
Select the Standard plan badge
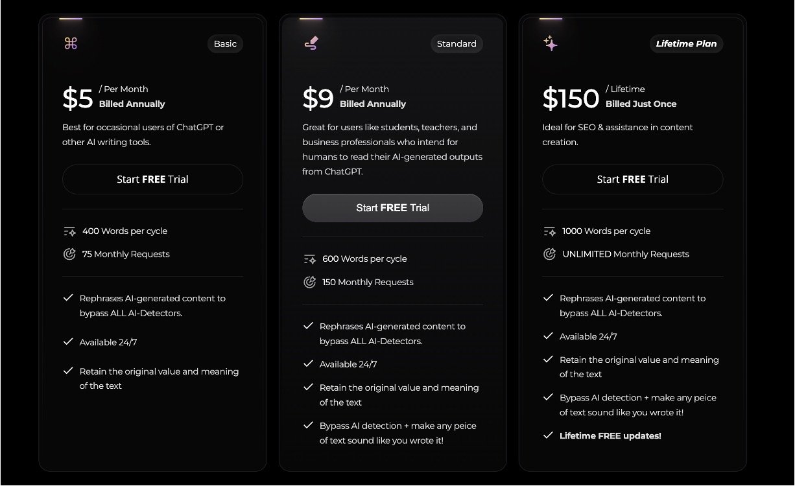457,43
